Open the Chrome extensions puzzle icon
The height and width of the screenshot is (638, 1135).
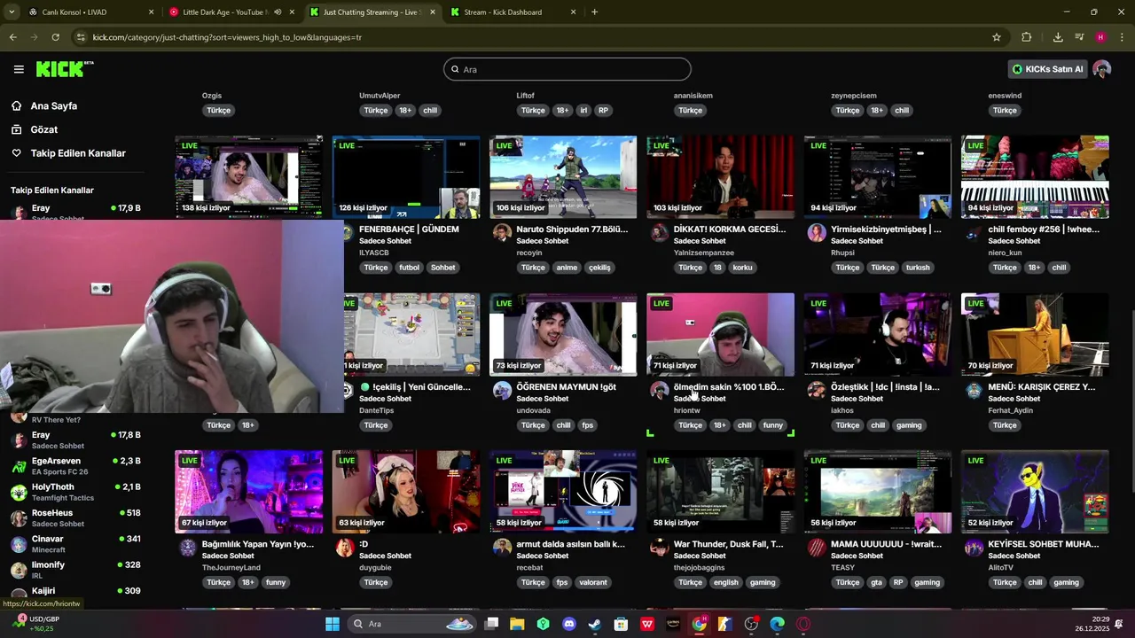tap(1027, 37)
